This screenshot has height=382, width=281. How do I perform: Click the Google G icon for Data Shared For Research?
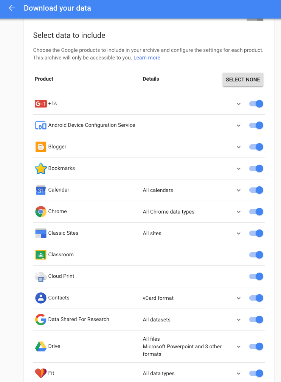[40, 320]
